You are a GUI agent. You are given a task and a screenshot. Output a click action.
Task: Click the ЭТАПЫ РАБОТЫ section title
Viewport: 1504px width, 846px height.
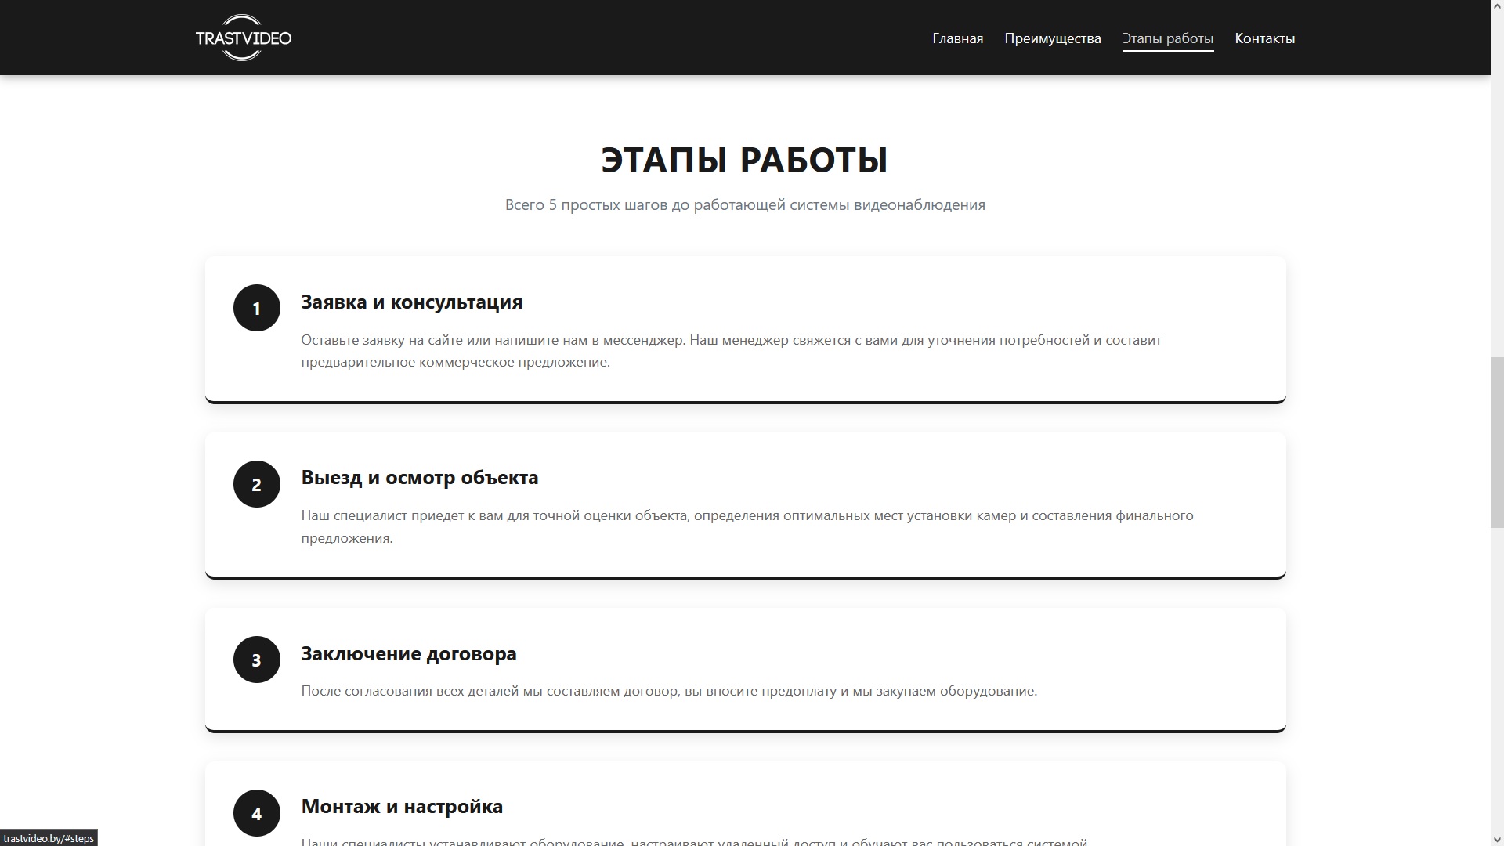pos(744,160)
